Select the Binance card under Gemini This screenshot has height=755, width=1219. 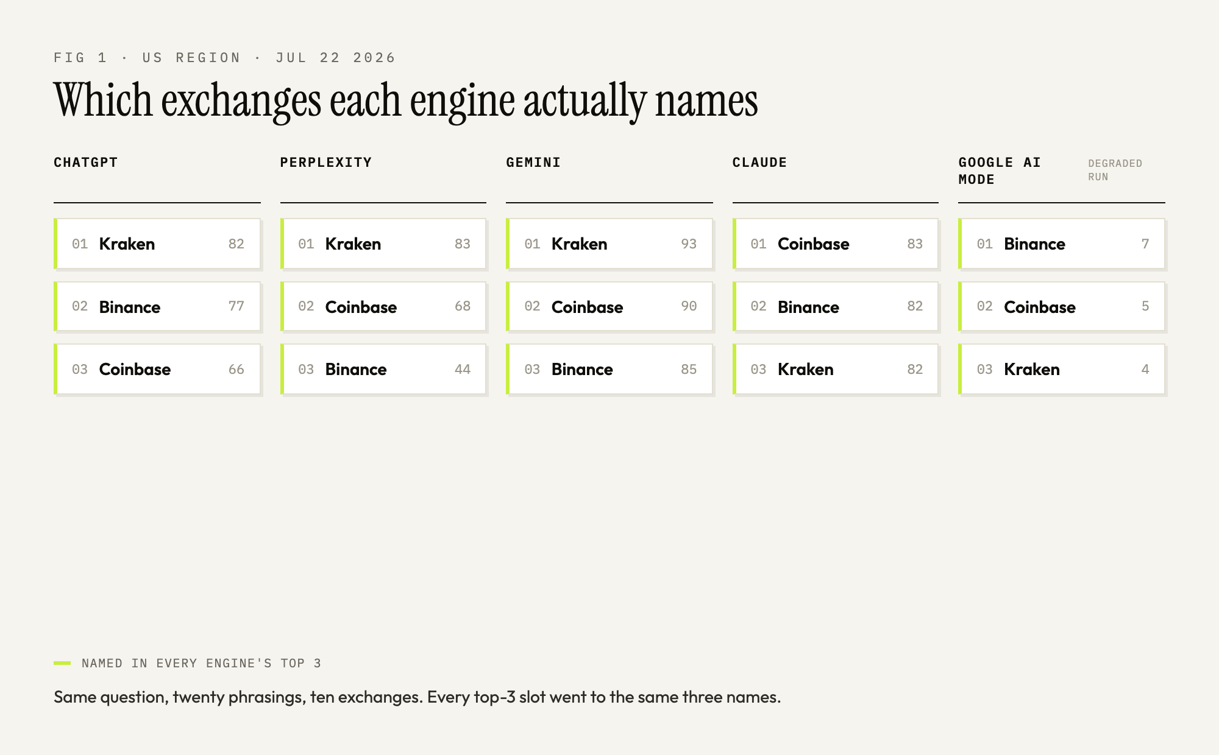pyautogui.click(x=609, y=369)
